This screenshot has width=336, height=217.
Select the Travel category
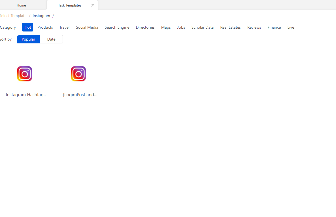click(x=64, y=27)
